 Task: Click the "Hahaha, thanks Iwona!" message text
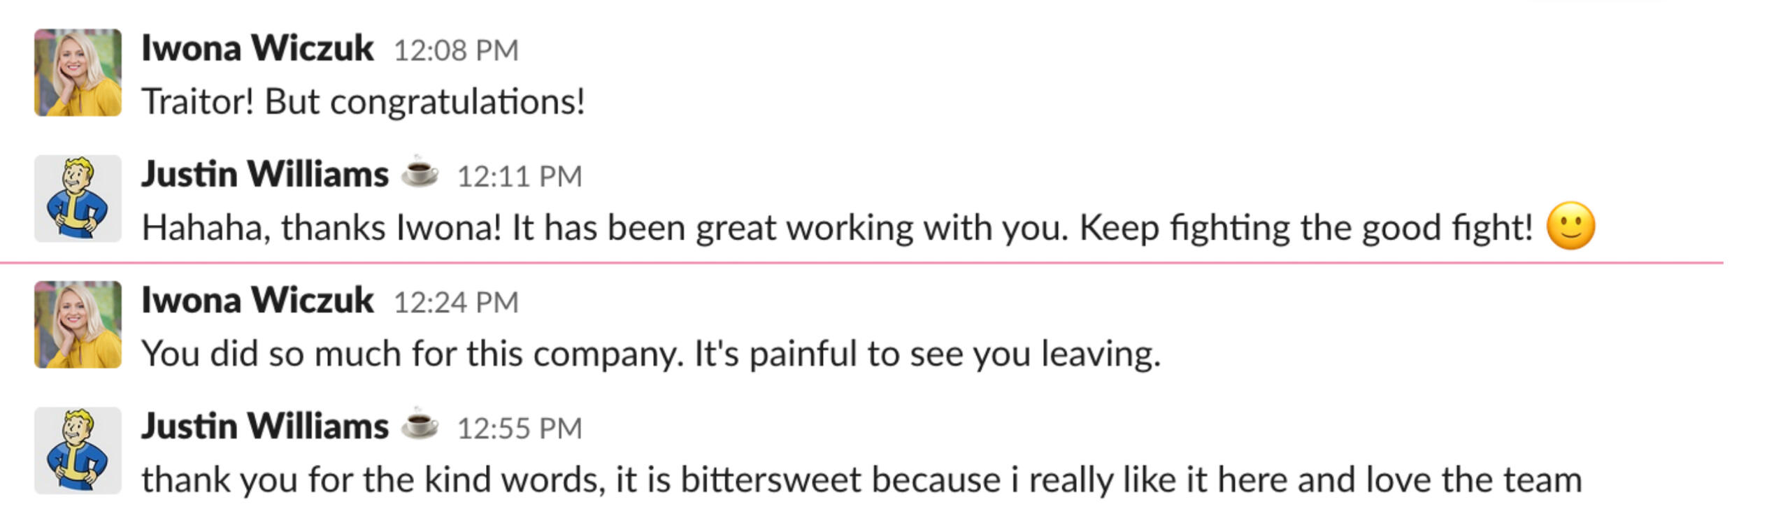click(836, 228)
